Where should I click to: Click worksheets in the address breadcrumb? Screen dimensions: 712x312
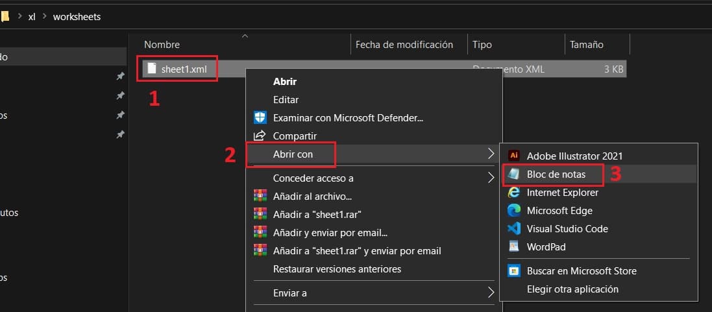pos(77,17)
